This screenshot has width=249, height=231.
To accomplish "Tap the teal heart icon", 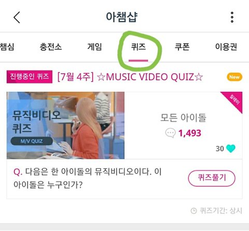I will coord(231,148).
